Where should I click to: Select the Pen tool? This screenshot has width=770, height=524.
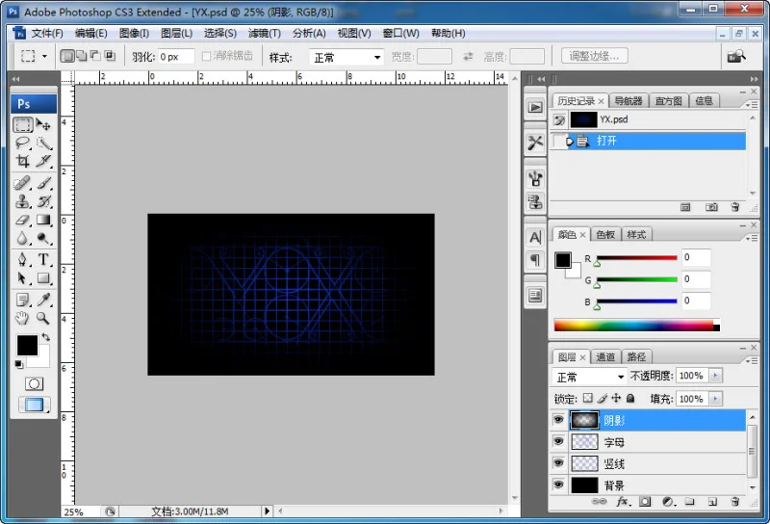22,259
